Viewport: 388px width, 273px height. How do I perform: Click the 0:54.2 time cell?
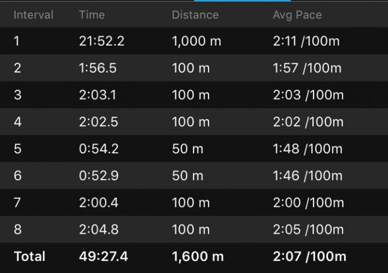[98, 149]
